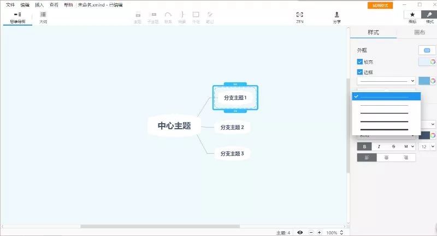Open the Edit (编辑) menu
The height and width of the screenshot is (236, 437).
pos(25,5)
